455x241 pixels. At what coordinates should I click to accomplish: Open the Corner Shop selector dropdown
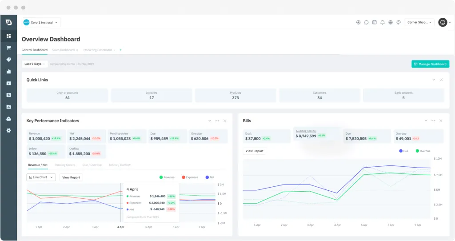click(419, 22)
